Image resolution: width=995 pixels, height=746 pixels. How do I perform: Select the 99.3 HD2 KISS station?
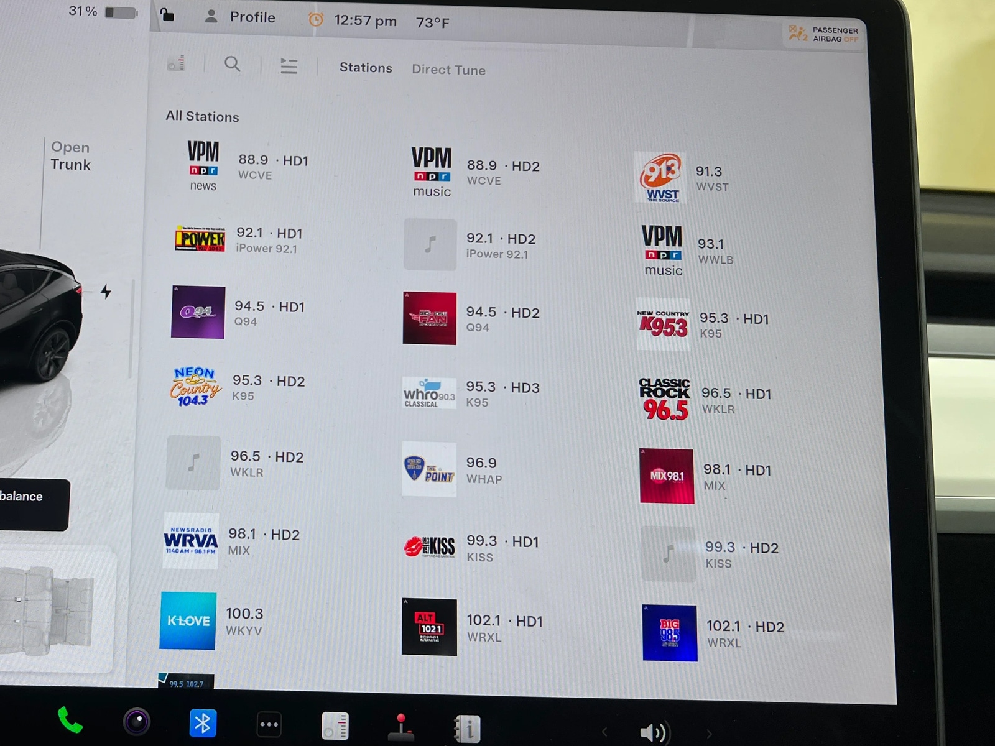pos(710,555)
